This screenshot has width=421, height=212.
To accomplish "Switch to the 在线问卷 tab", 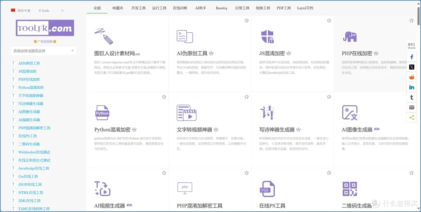I will 180,8.
